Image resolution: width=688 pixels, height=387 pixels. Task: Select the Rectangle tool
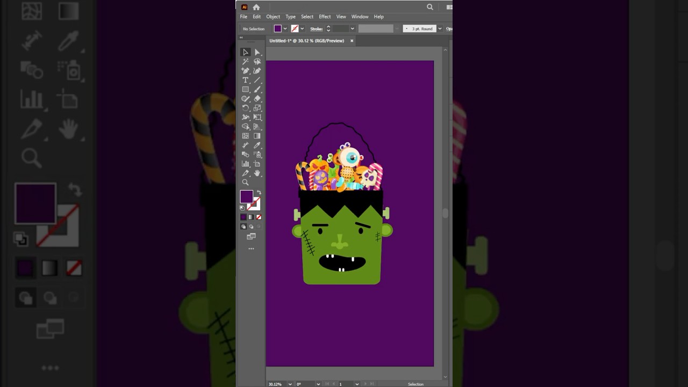click(x=246, y=89)
